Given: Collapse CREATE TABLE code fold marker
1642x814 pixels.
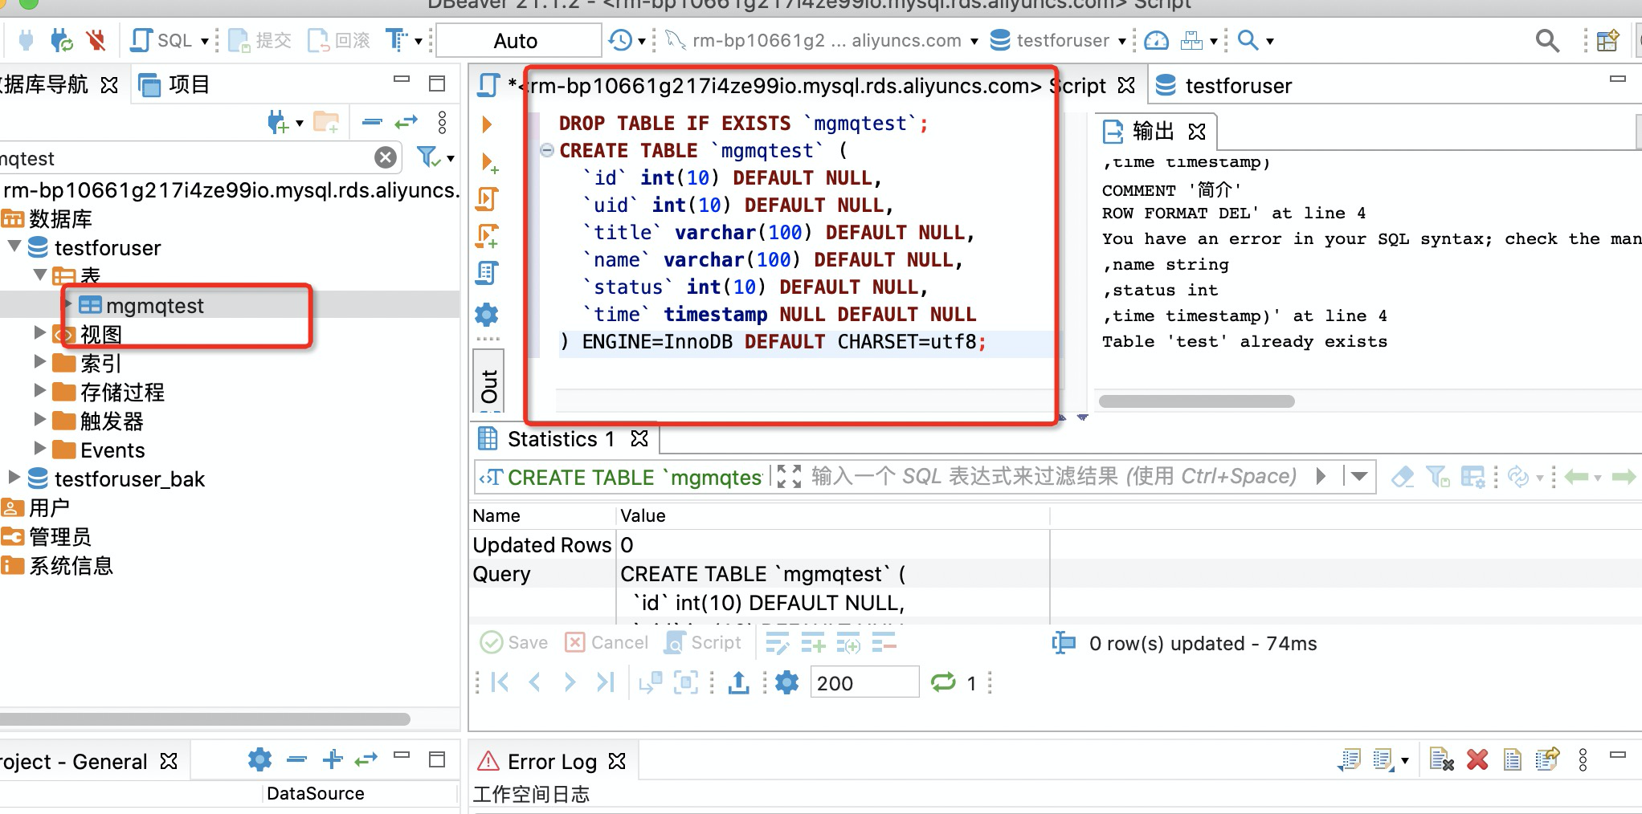Looking at the screenshot, I should coord(547,150).
